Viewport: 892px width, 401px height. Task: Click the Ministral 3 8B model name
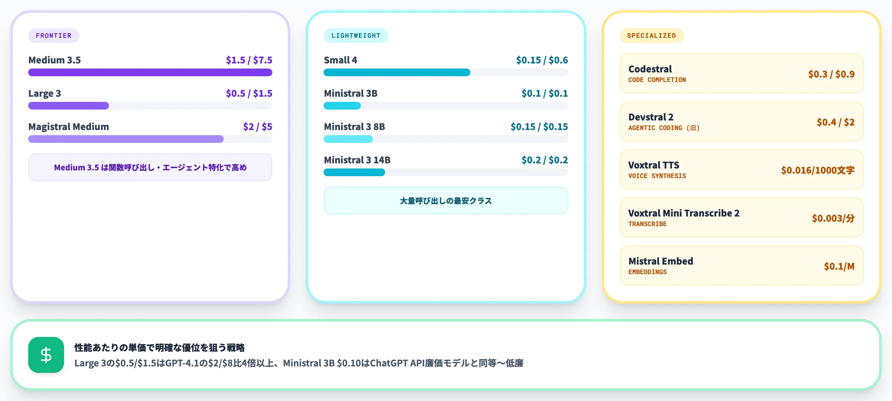(354, 127)
